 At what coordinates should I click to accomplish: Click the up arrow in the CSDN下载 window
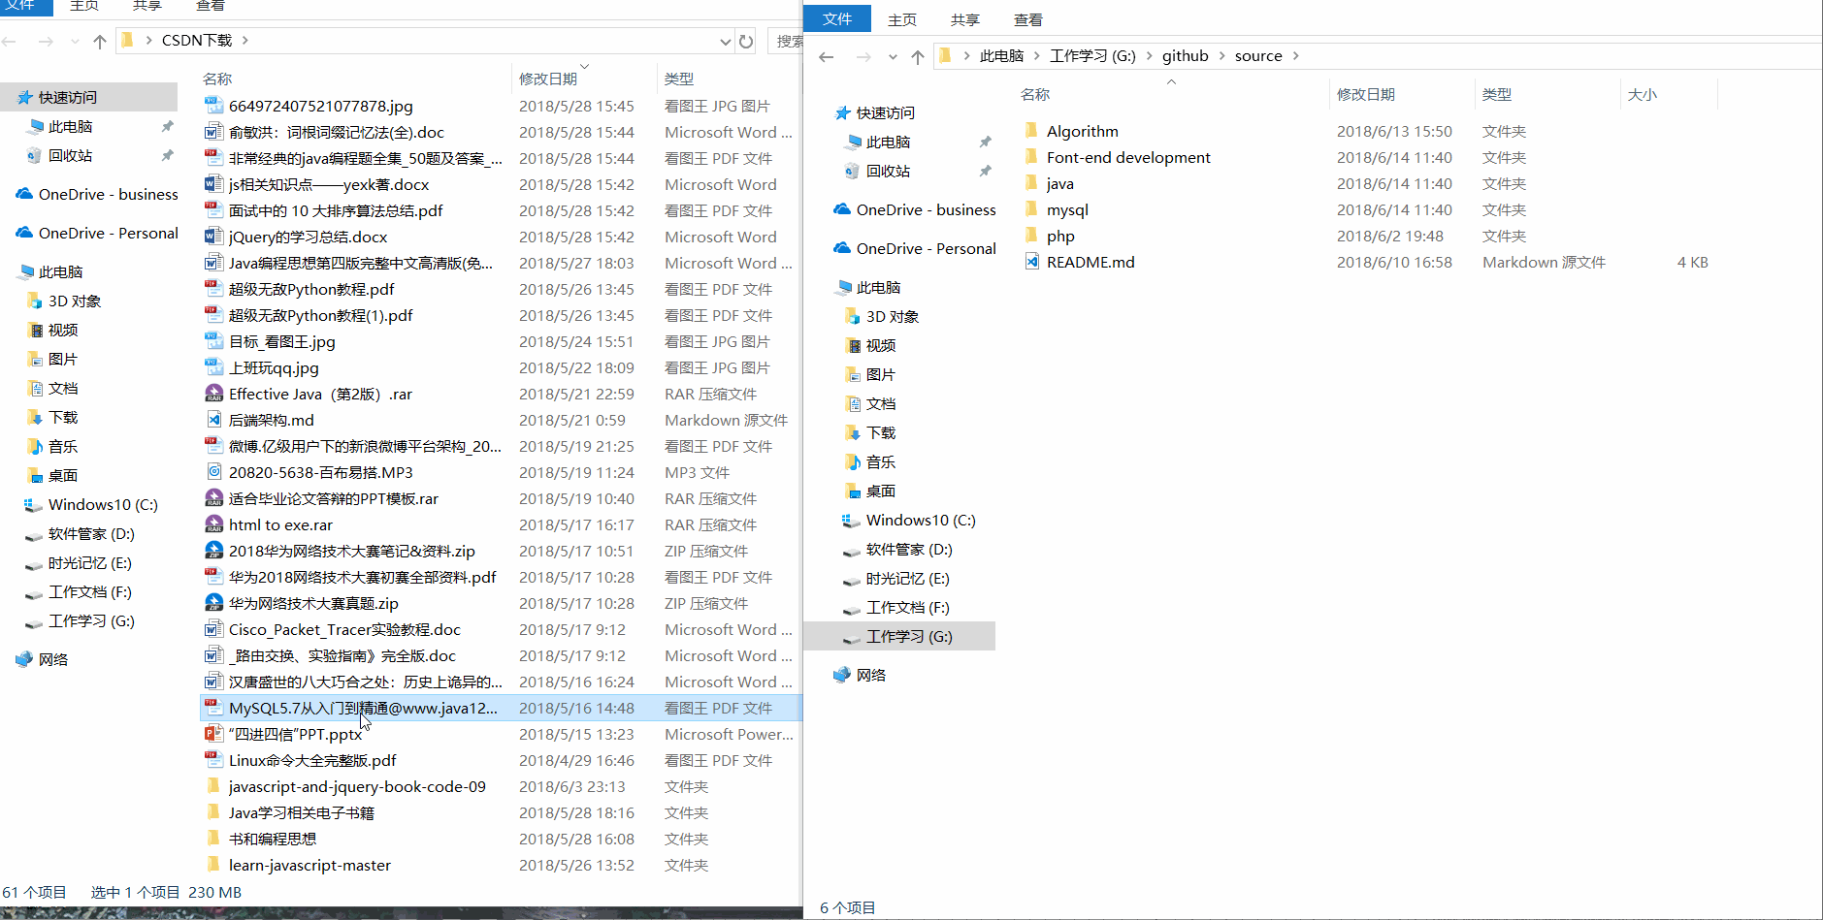click(x=100, y=41)
